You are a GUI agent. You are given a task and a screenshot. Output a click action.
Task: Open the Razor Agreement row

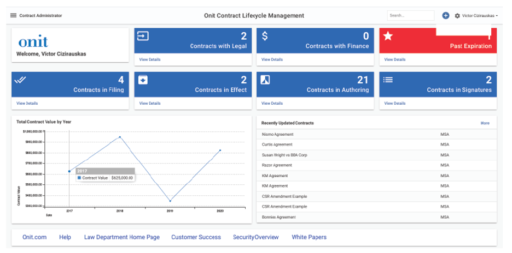pyautogui.click(x=376, y=165)
